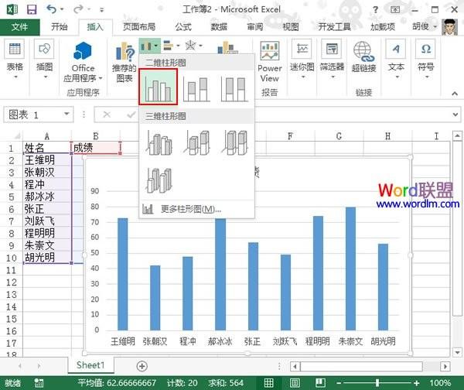The width and height of the screenshot is (464, 390).
Task: Open the 文件 file menu
Action: (x=19, y=26)
